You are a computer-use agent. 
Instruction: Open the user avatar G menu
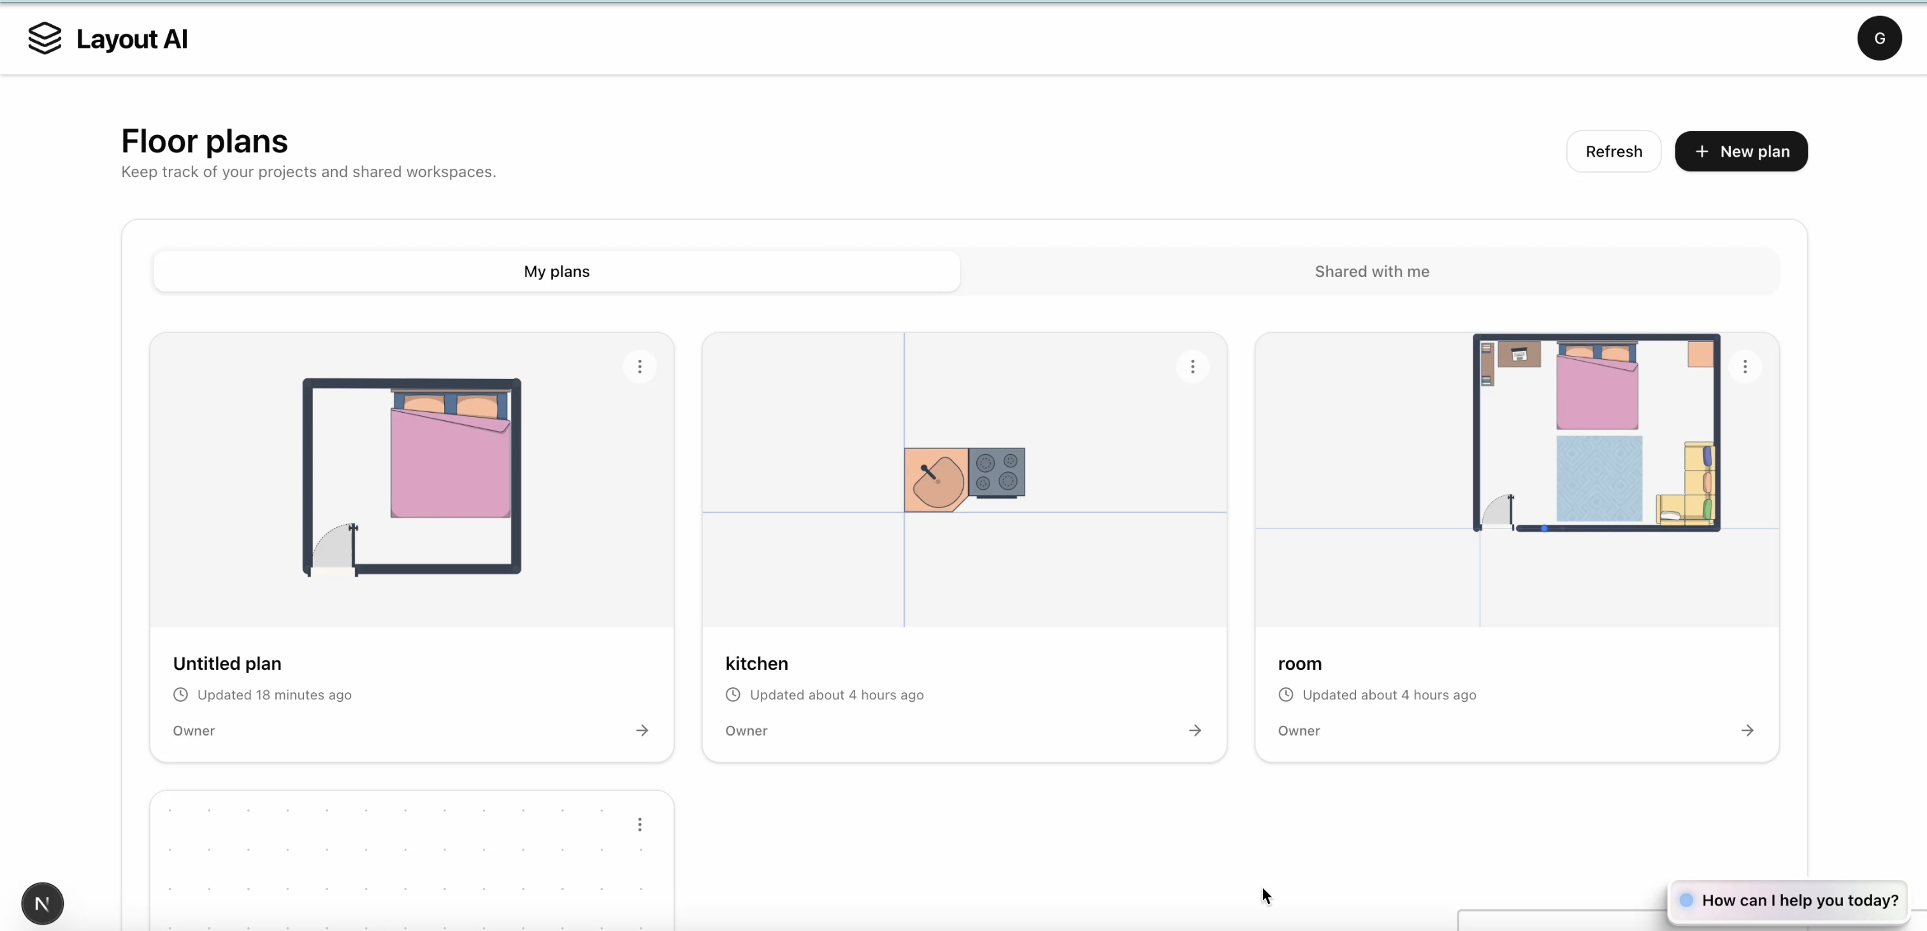pyautogui.click(x=1879, y=38)
